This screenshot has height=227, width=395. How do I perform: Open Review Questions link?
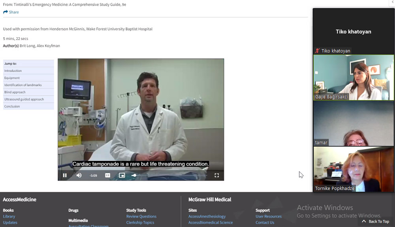click(x=141, y=216)
